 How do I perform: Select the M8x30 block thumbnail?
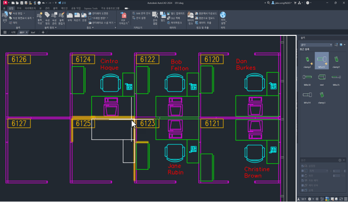click(307, 80)
